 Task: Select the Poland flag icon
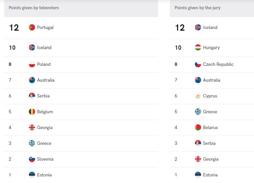[x=32, y=64]
